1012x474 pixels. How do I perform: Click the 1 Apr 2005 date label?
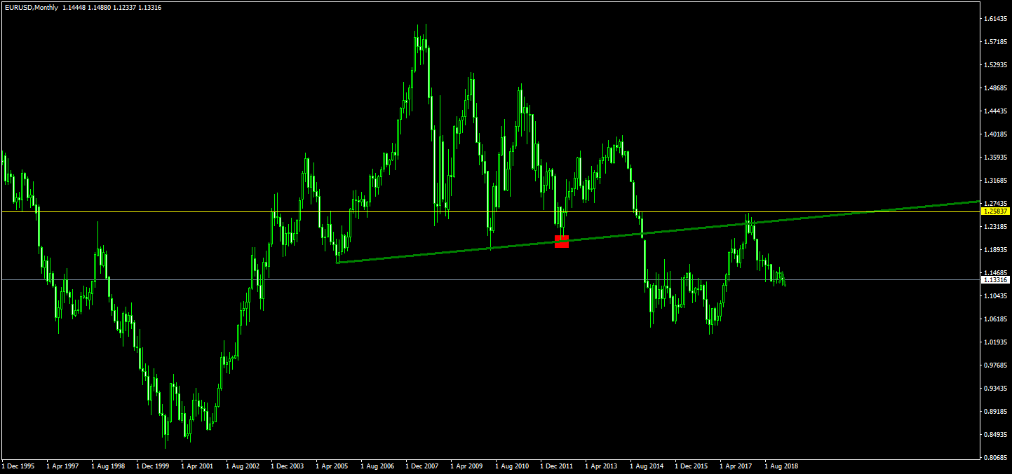[x=332, y=466]
